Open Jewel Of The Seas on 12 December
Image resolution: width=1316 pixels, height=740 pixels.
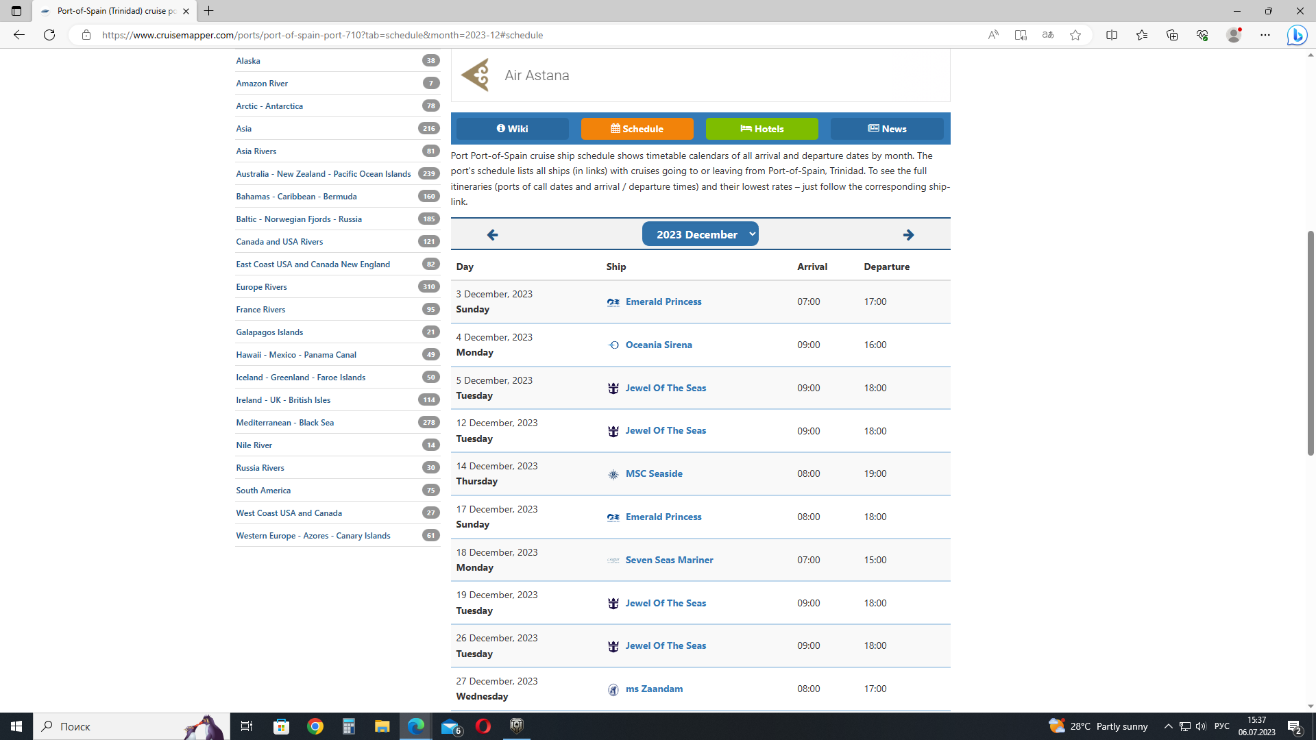(x=665, y=430)
